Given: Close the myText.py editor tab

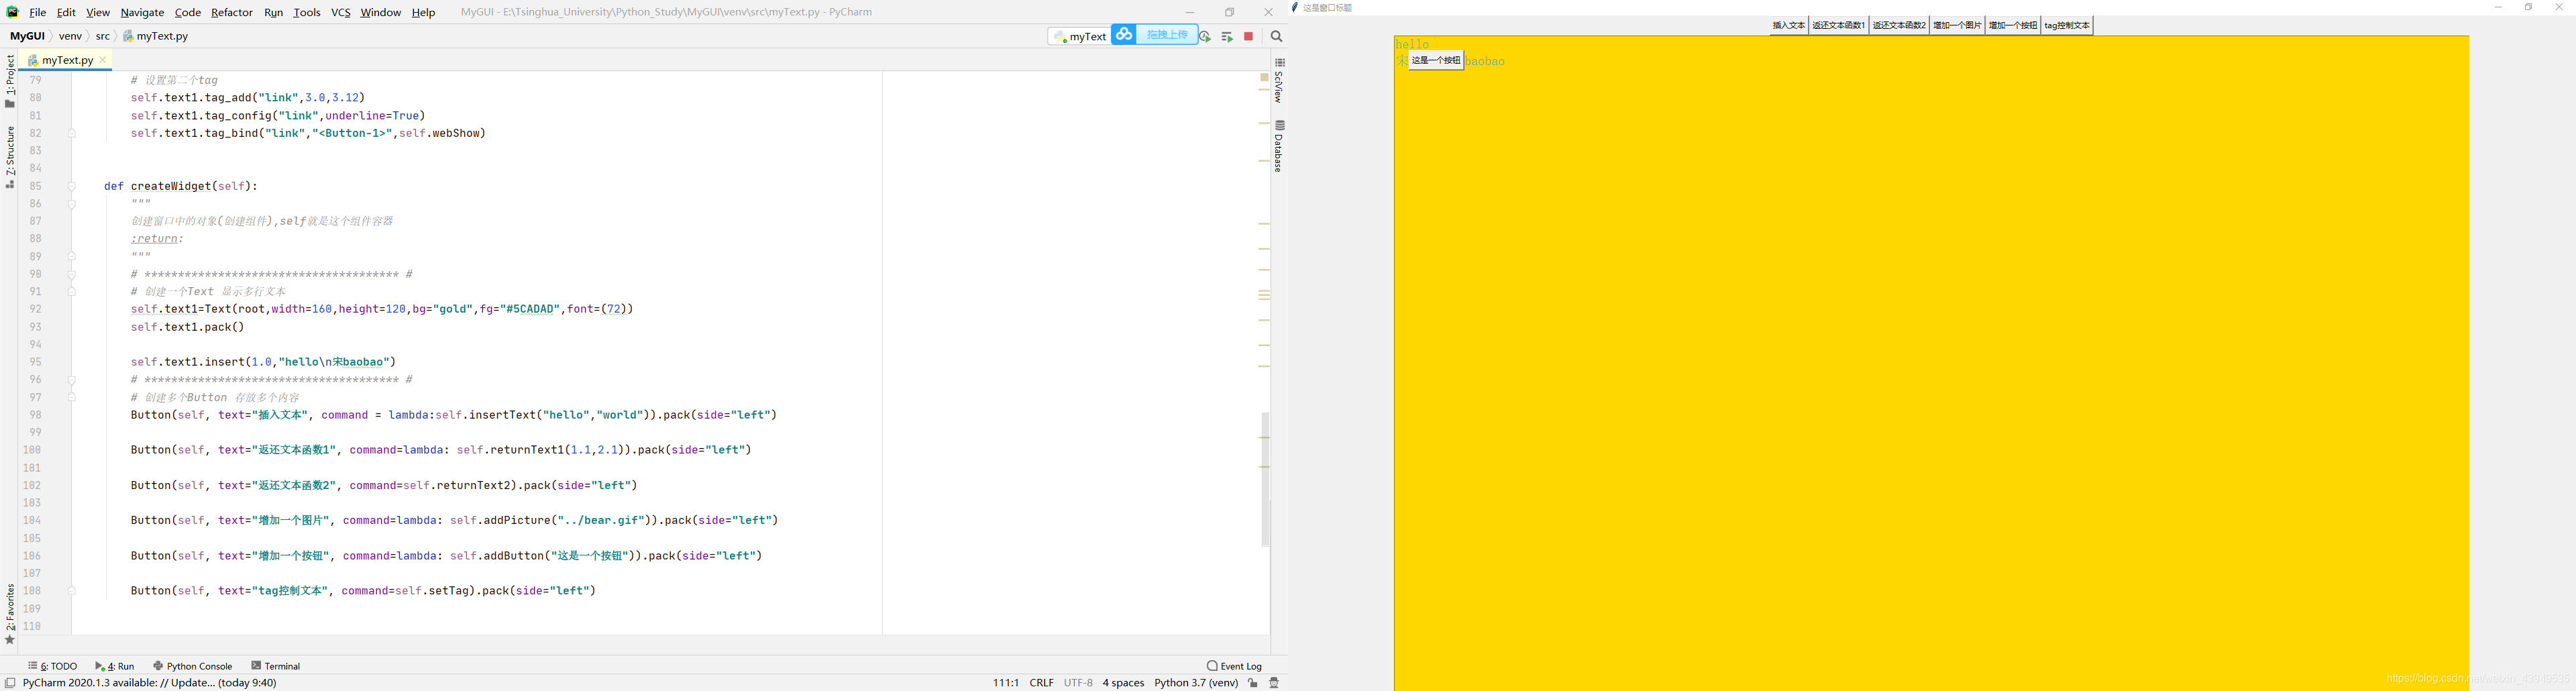Looking at the screenshot, I should (103, 60).
